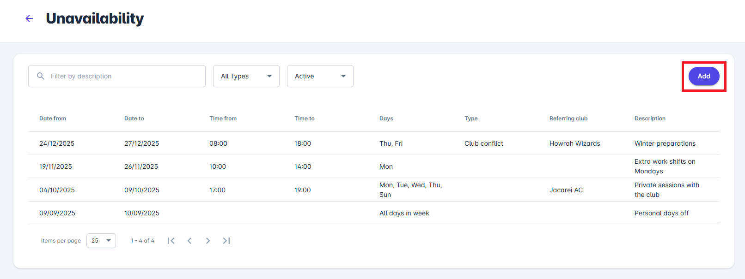Go to previous page of results

pos(189,241)
